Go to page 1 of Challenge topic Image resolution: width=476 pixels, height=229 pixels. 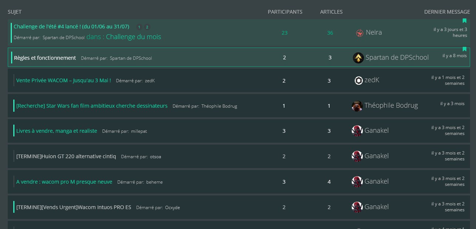(139, 27)
